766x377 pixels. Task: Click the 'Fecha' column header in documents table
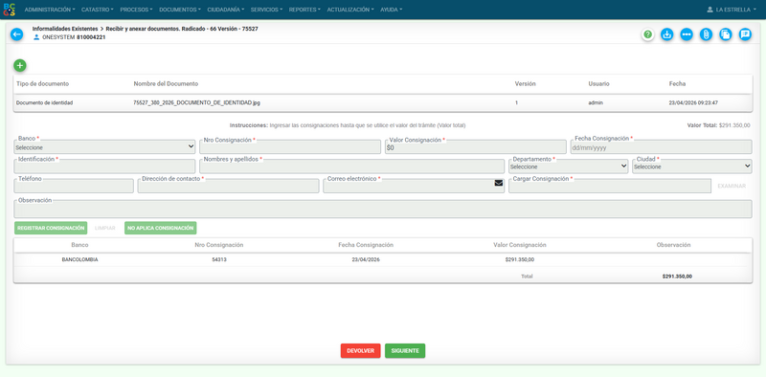[x=677, y=84]
